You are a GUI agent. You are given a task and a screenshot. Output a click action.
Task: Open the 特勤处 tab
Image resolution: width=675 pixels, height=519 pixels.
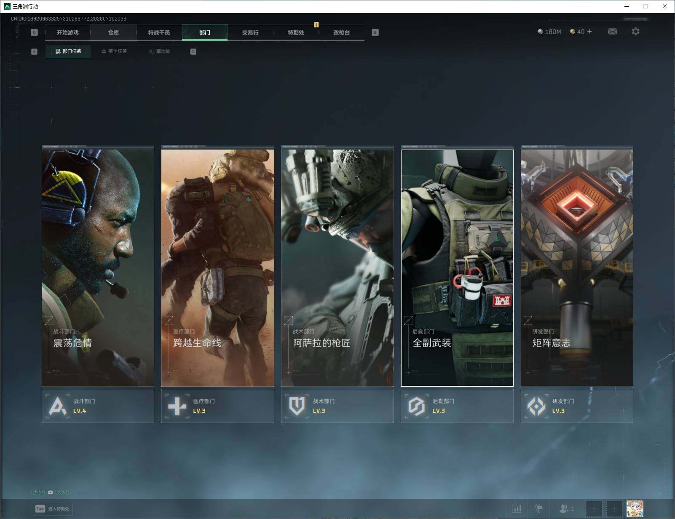click(x=296, y=32)
